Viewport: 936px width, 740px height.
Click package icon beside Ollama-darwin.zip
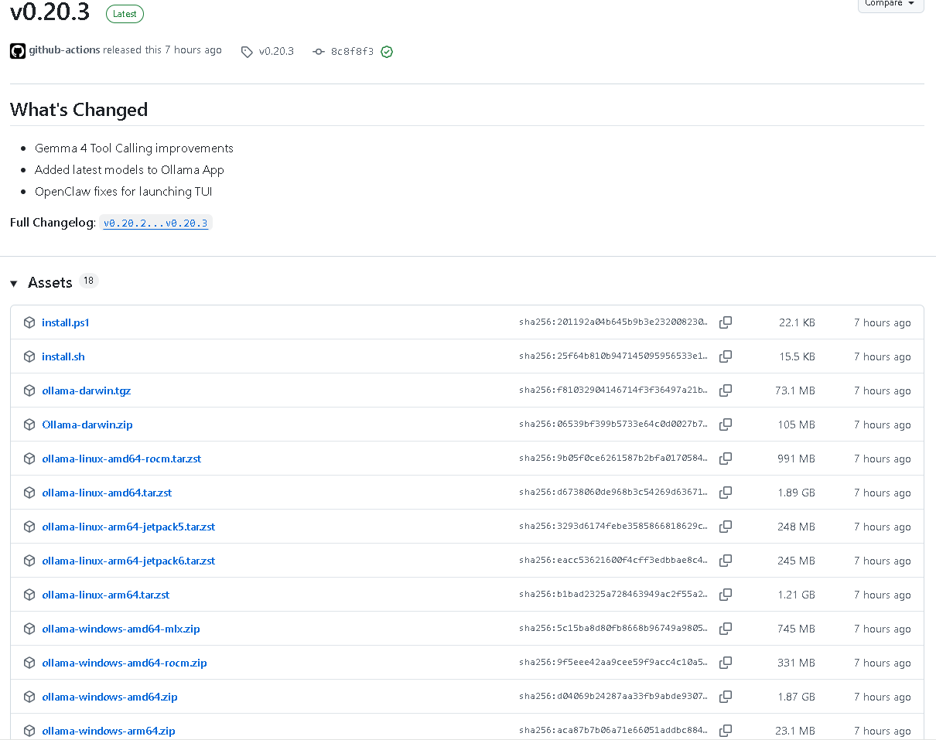pos(29,425)
